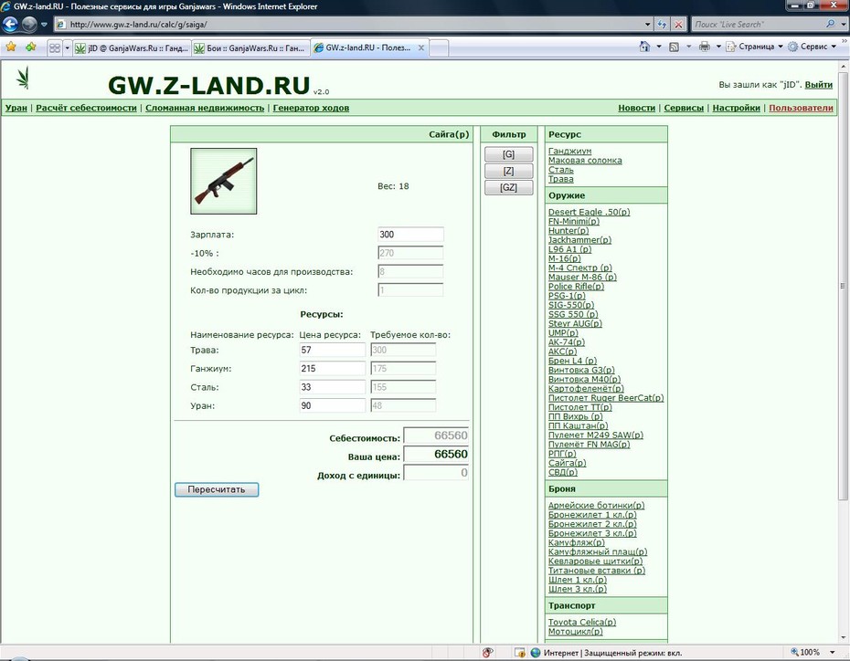Switch to the Бои :: GanjaWars.Ru tab

pos(250,48)
